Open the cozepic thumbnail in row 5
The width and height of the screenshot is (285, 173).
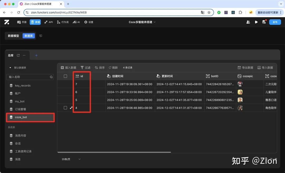click(240, 100)
